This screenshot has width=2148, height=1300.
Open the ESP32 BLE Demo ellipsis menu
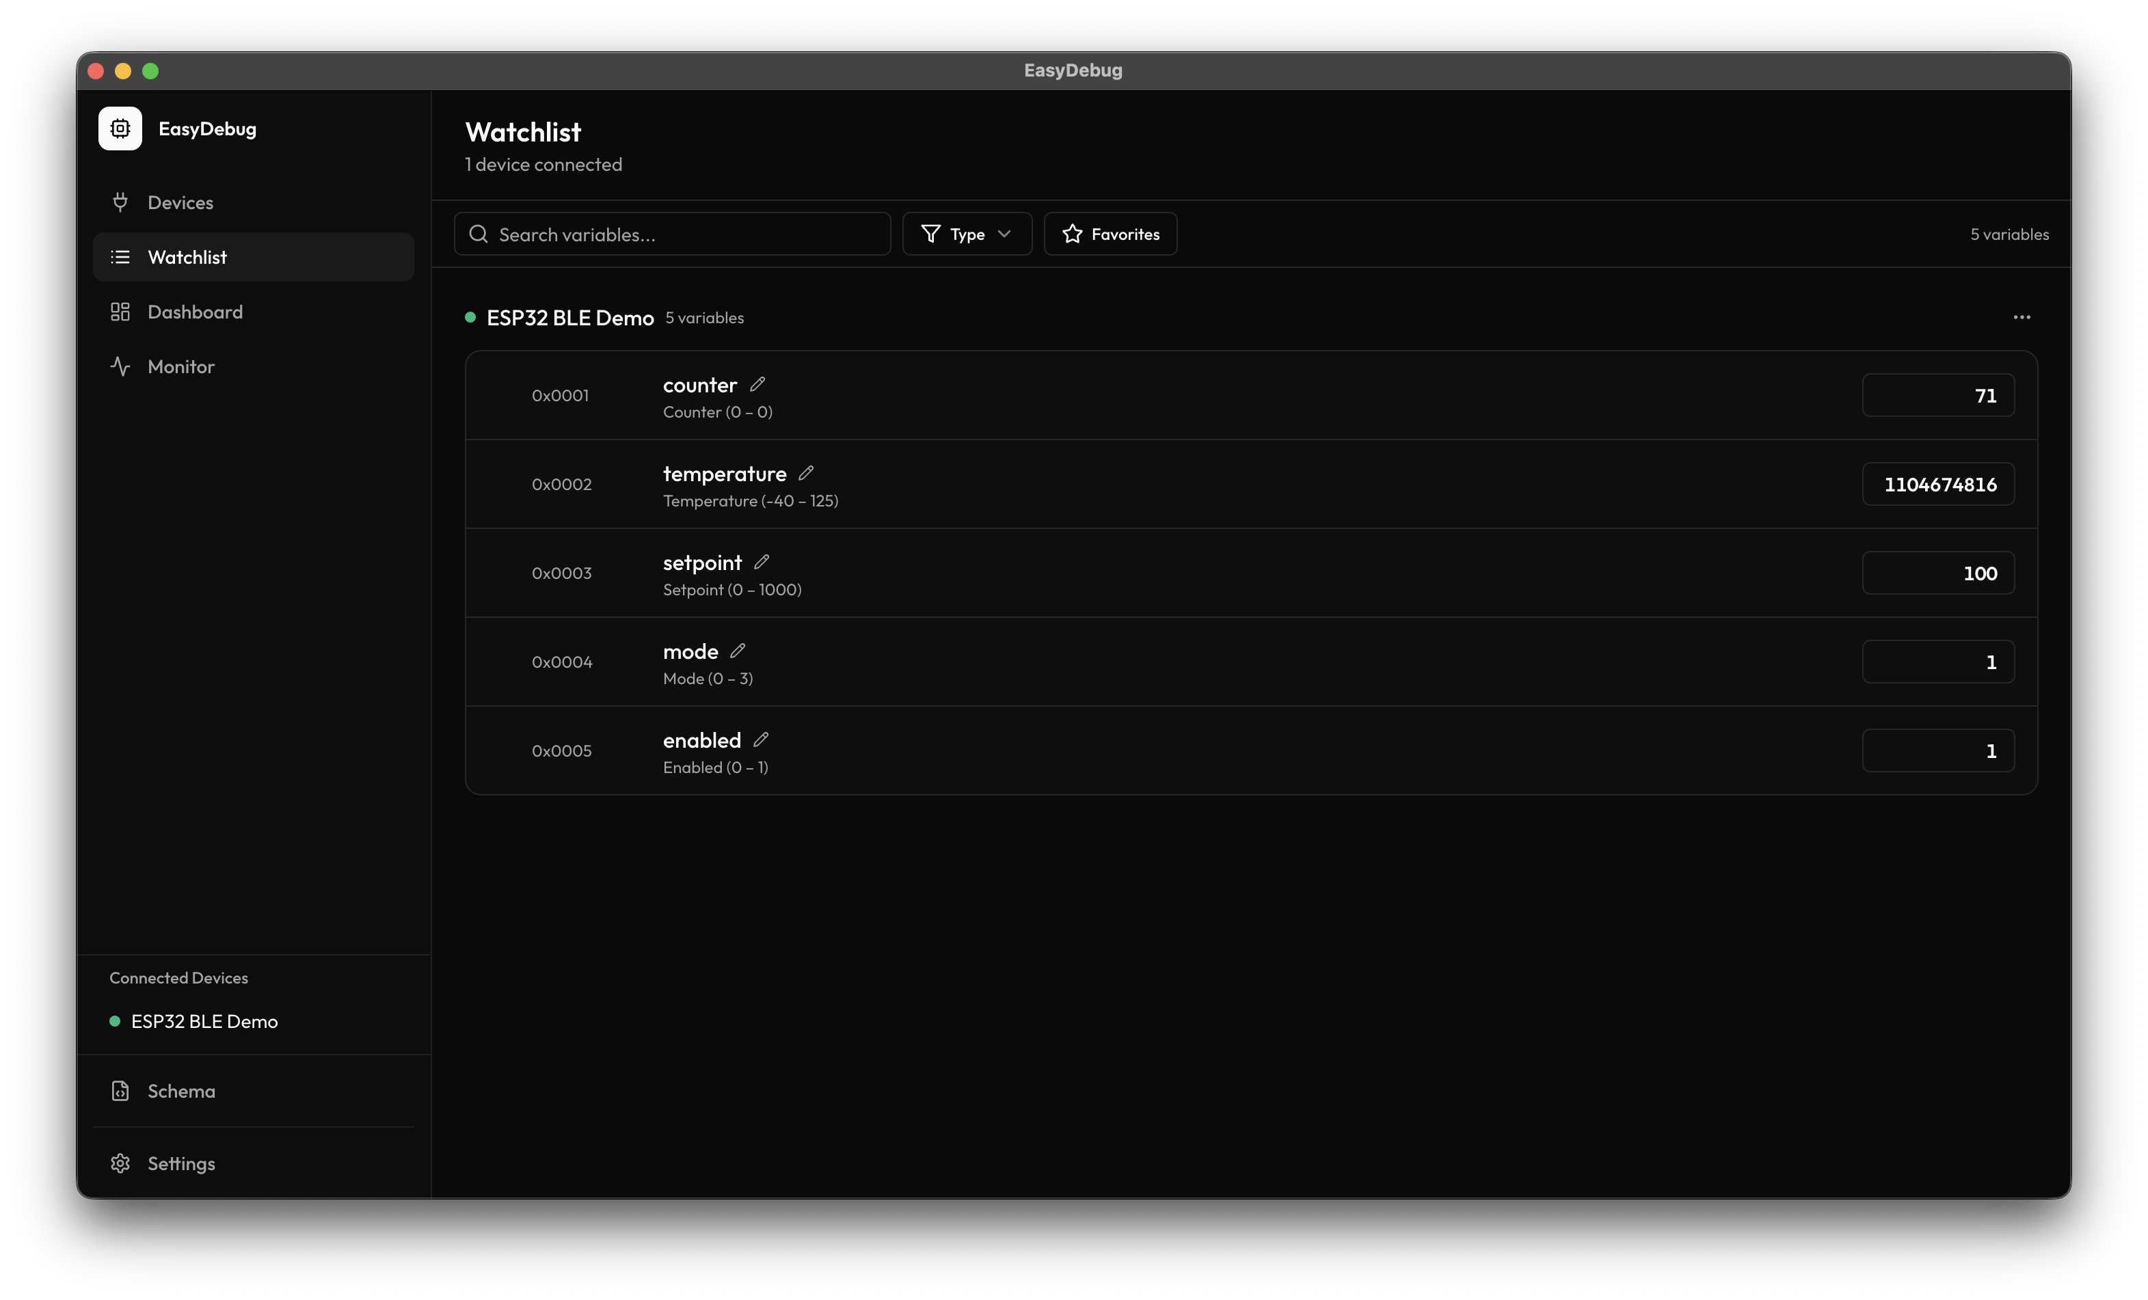(2022, 316)
